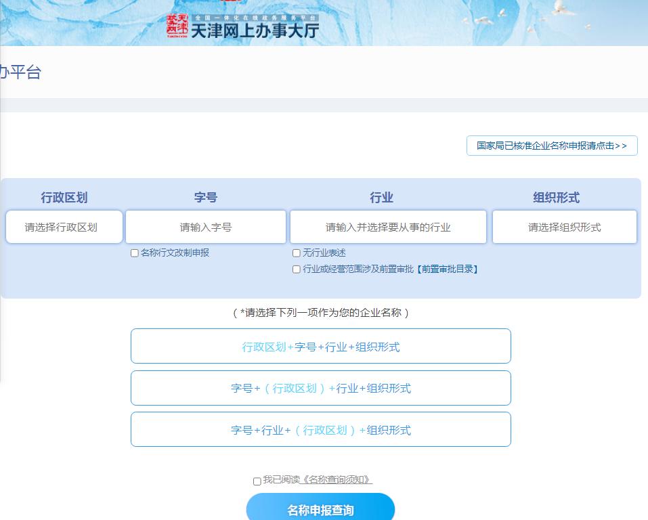Open the 行政区划 selection field
Screen dimensions: 648x520
pos(64,227)
